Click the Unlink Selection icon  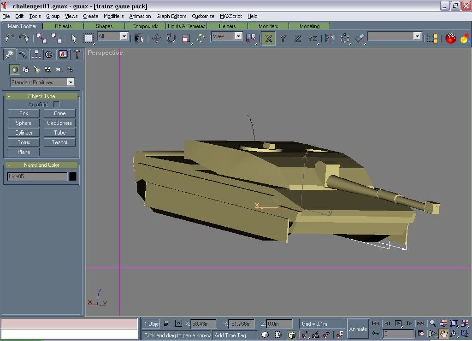tap(56, 38)
